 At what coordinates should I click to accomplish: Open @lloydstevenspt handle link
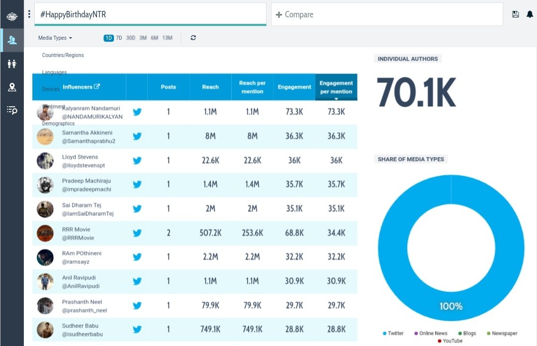[x=83, y=165]
